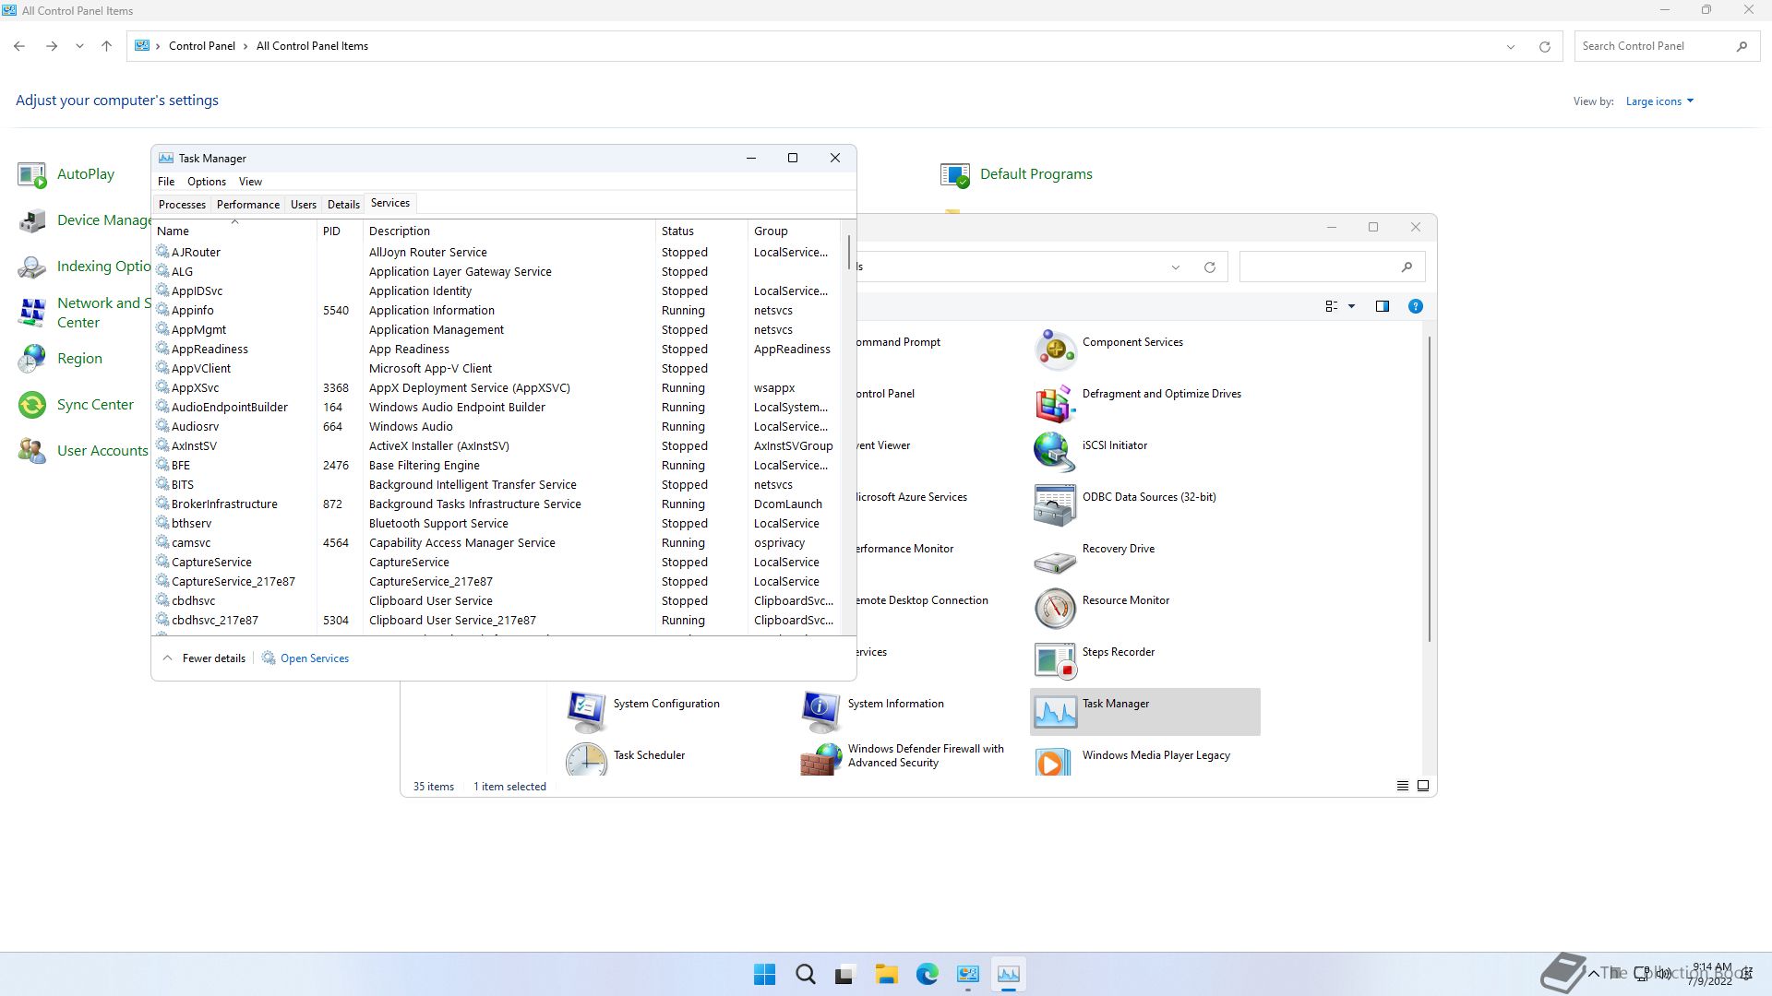Switch to the Processes tab
Viewport: 1772px width, 996px height.
click(182, 205)
